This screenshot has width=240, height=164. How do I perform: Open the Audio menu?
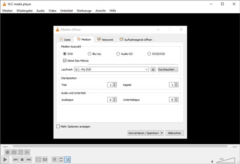[x=40, y=11]
